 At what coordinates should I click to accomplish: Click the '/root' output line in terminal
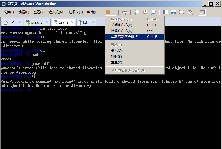coord(6,59)
